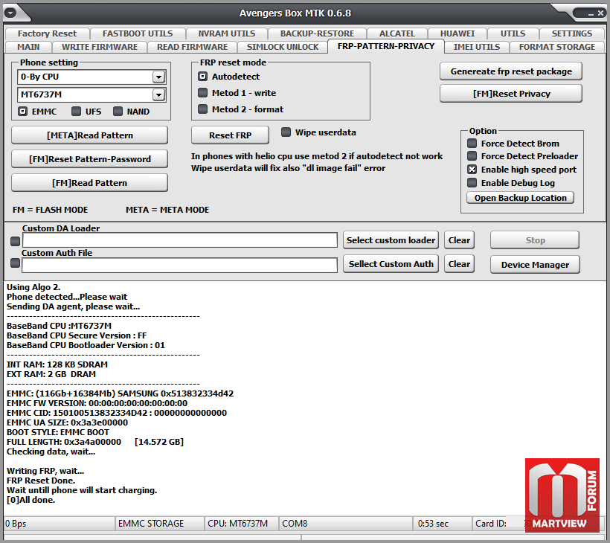Click Select custom loader button
The image size is (610, 543).
pos(391,240)
